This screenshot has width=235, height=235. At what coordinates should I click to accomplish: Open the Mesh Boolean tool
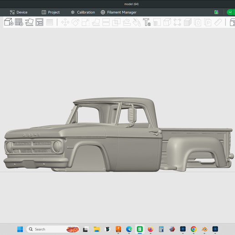(x=116, y=22)
